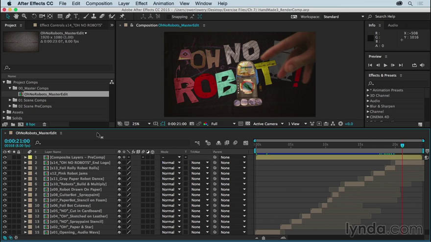Image resolution: width=431 pixels, height=242 pixels.
Task: Select the Puppet Pin tool
Action: (122, 17)
